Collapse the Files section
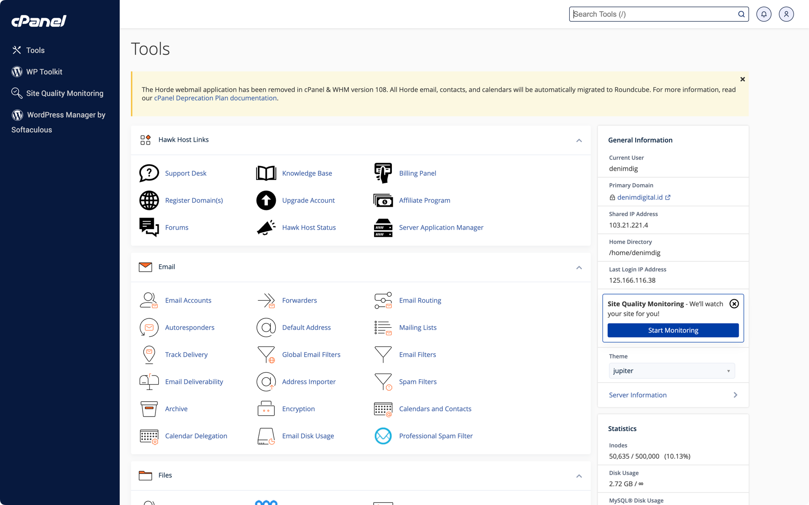 [579, 476]
